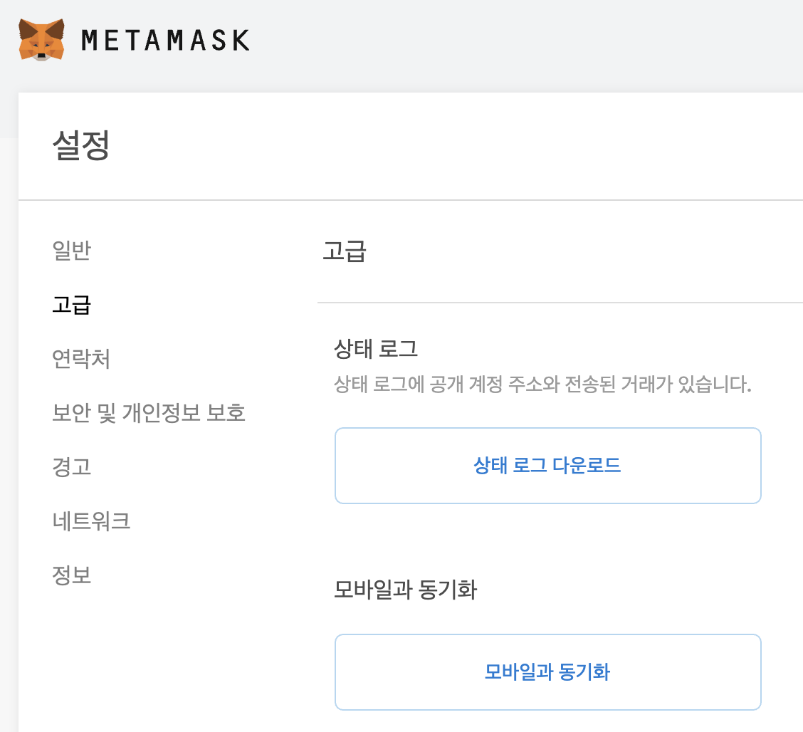Click the 상태 로그 다운로드 download button
803x732 pixels.
547,466
